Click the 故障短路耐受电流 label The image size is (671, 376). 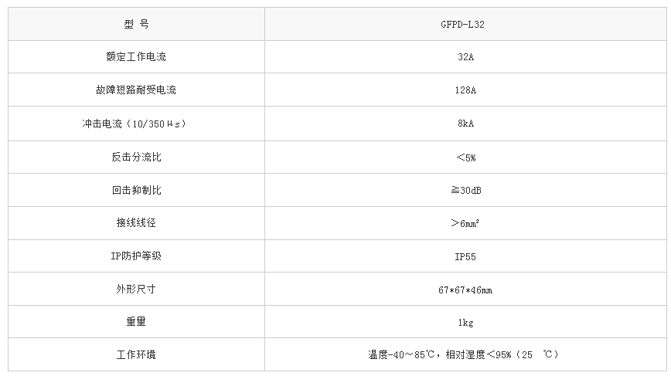coord(136,90)
